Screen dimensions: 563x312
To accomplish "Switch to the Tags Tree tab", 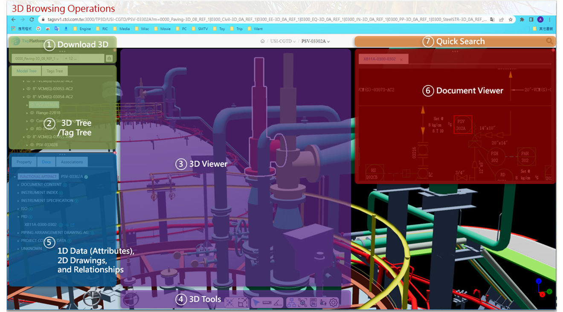I will (55, 71).
